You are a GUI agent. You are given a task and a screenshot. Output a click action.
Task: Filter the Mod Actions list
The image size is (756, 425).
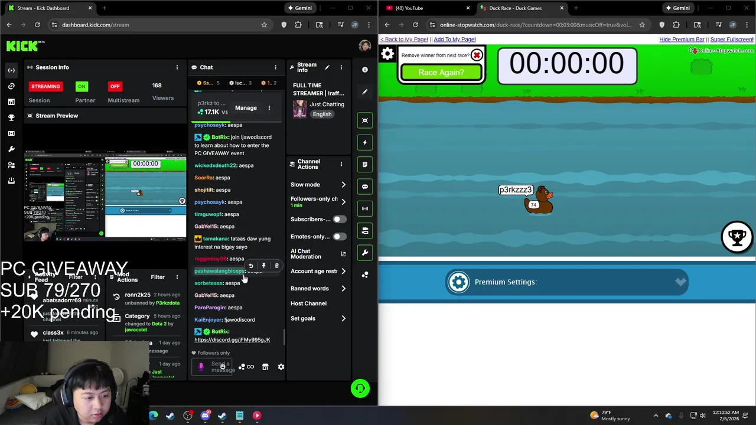click(158, 277)
